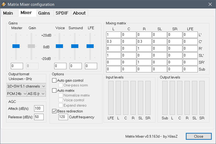Screen dimensions: 216x144
Task: Click the Matrix Mixer title bar icon
Action: tap(4, 4)
